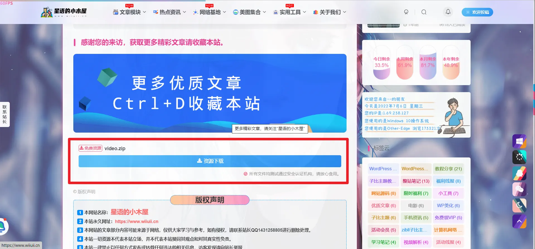Open the WeChat floating sidebar icon
The height and width of the screenshot is (249, 535).
519,190
